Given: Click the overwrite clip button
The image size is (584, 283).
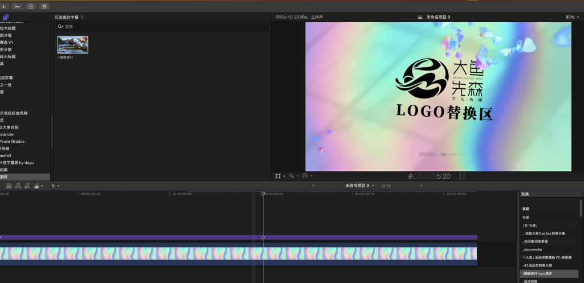Looking at the screenshot, I should [36, 185].
